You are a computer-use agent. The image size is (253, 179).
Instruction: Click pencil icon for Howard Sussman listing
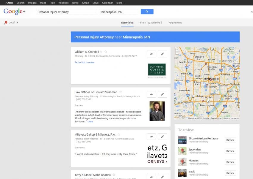pyautogui.click(x=162, y=94)
